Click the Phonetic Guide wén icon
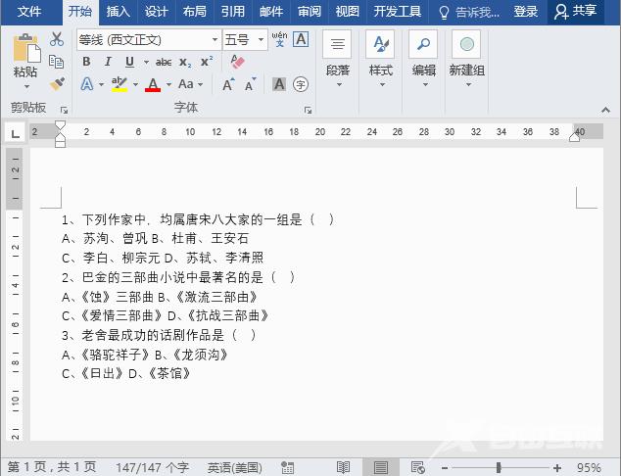Image resolution: width=621 pixels, height=476 pixels. pos(279,39)
